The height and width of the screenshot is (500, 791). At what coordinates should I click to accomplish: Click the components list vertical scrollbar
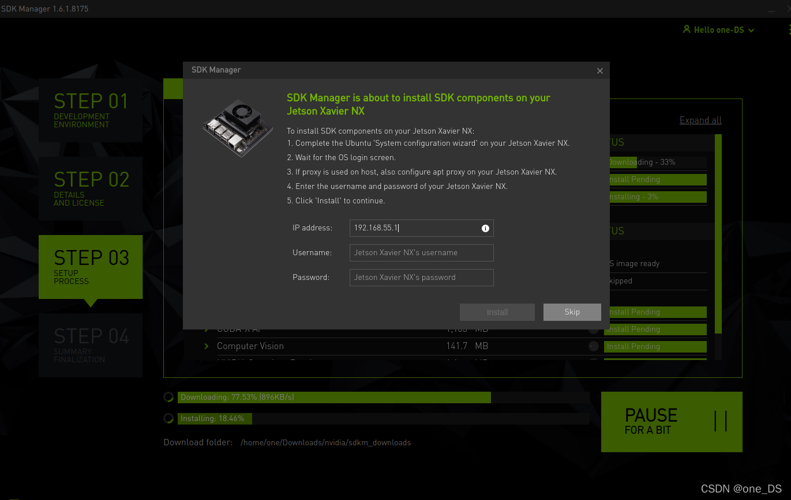718,233
